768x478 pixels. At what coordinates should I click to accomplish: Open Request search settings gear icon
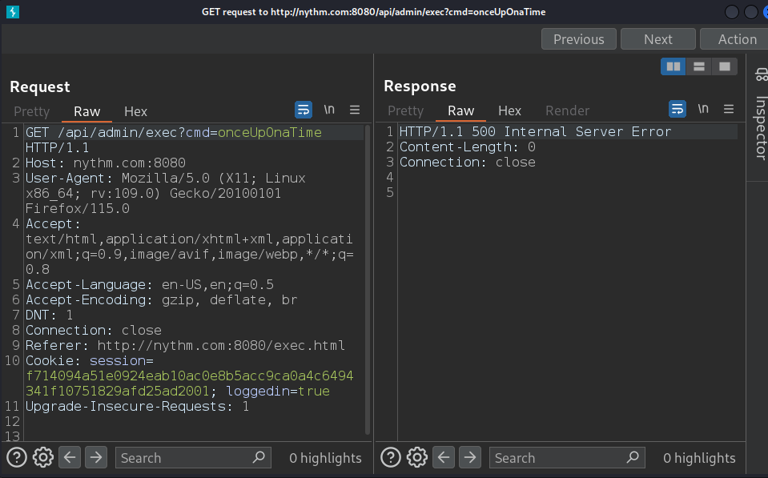coord(43,457)
